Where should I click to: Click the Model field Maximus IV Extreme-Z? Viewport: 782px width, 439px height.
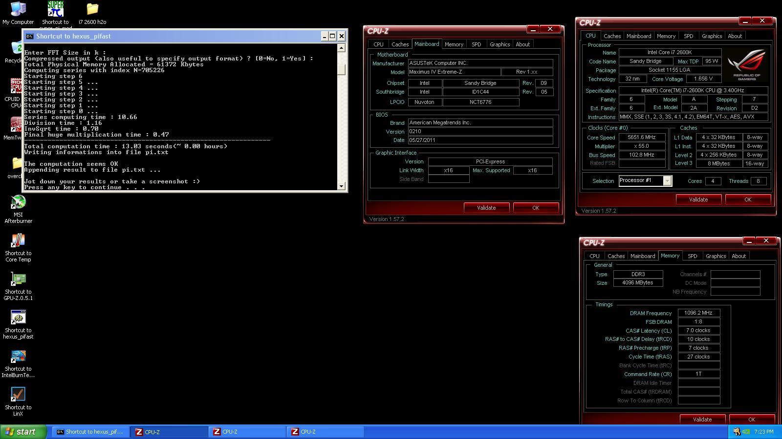(x=454, y=72)
